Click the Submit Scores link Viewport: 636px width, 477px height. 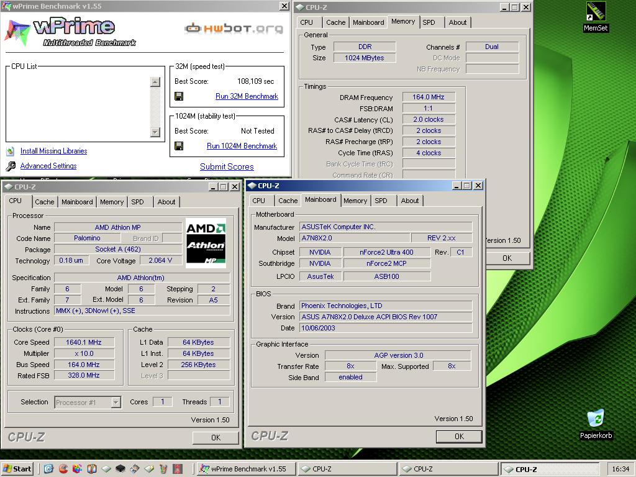[x=227, y=166]
